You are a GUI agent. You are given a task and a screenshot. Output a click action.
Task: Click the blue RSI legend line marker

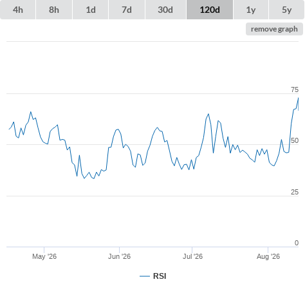click(x=145, y=276)
